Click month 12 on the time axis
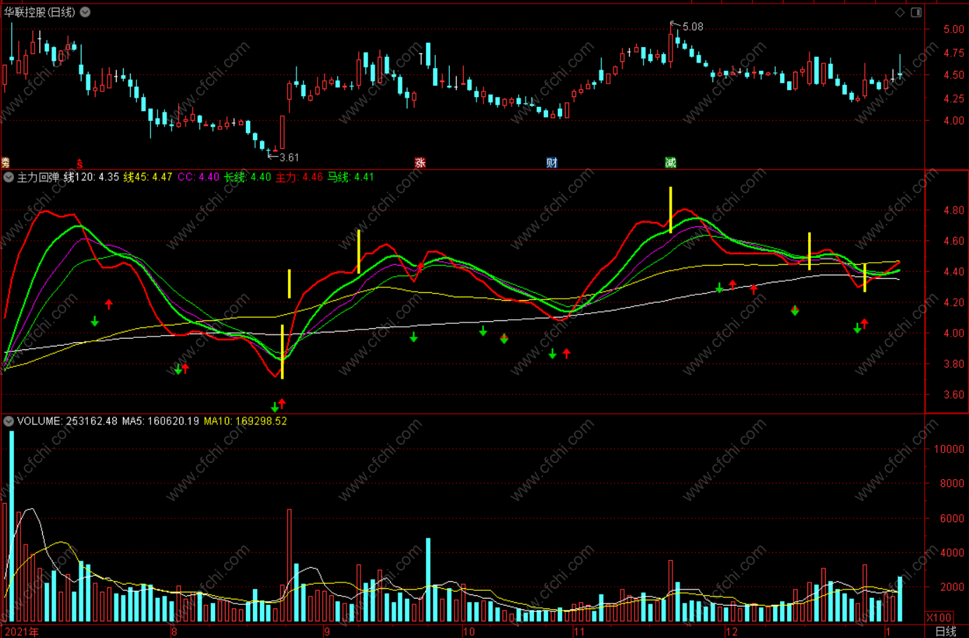The height and width of the screenshot is (638, 969). 731,631
